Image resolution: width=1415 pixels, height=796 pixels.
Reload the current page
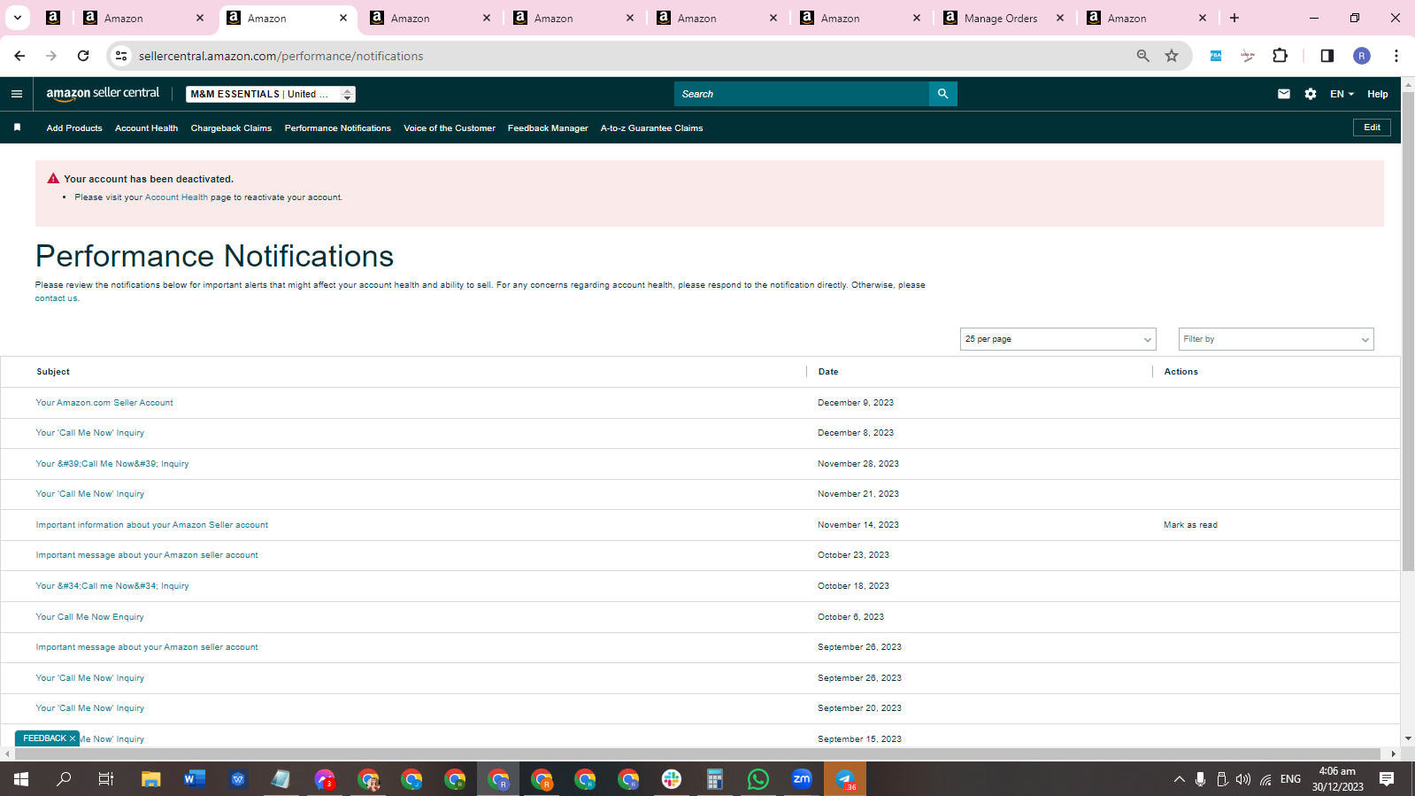pos(83,56)
